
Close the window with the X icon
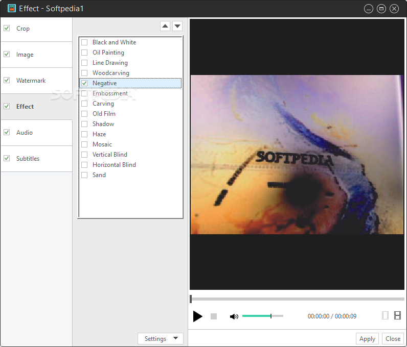tap(394, 9)
